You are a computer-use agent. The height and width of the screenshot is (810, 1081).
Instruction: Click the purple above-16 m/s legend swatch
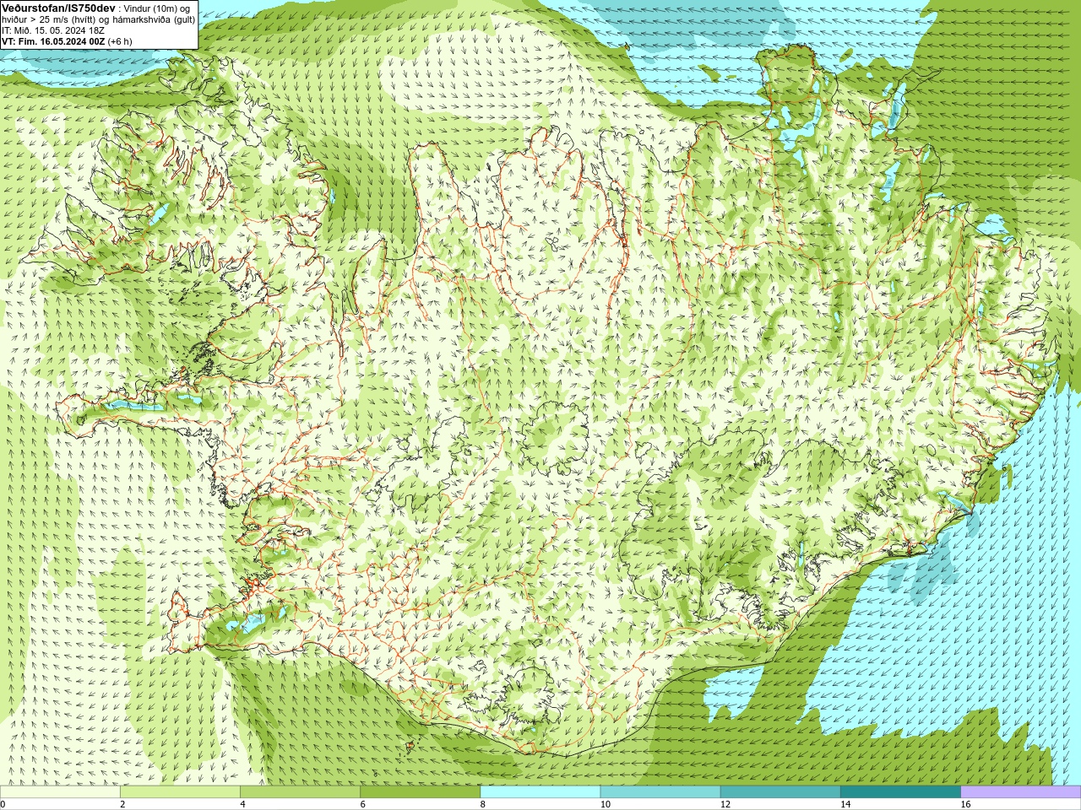click(1021, 792)
